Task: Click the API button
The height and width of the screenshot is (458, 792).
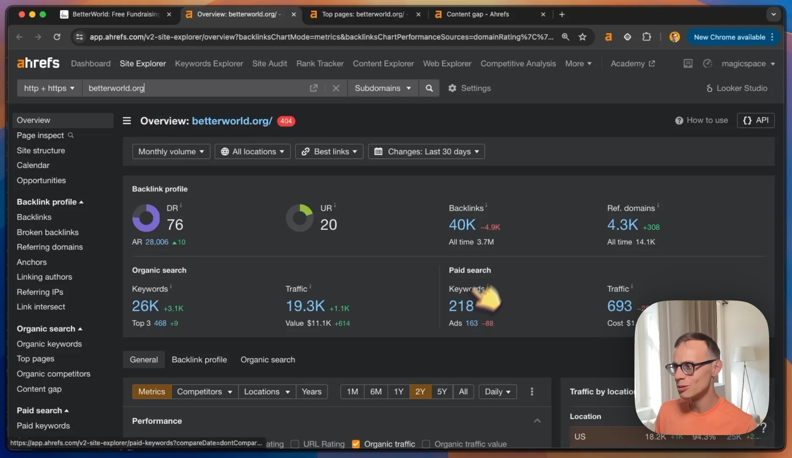Action: tap(756, 120)
